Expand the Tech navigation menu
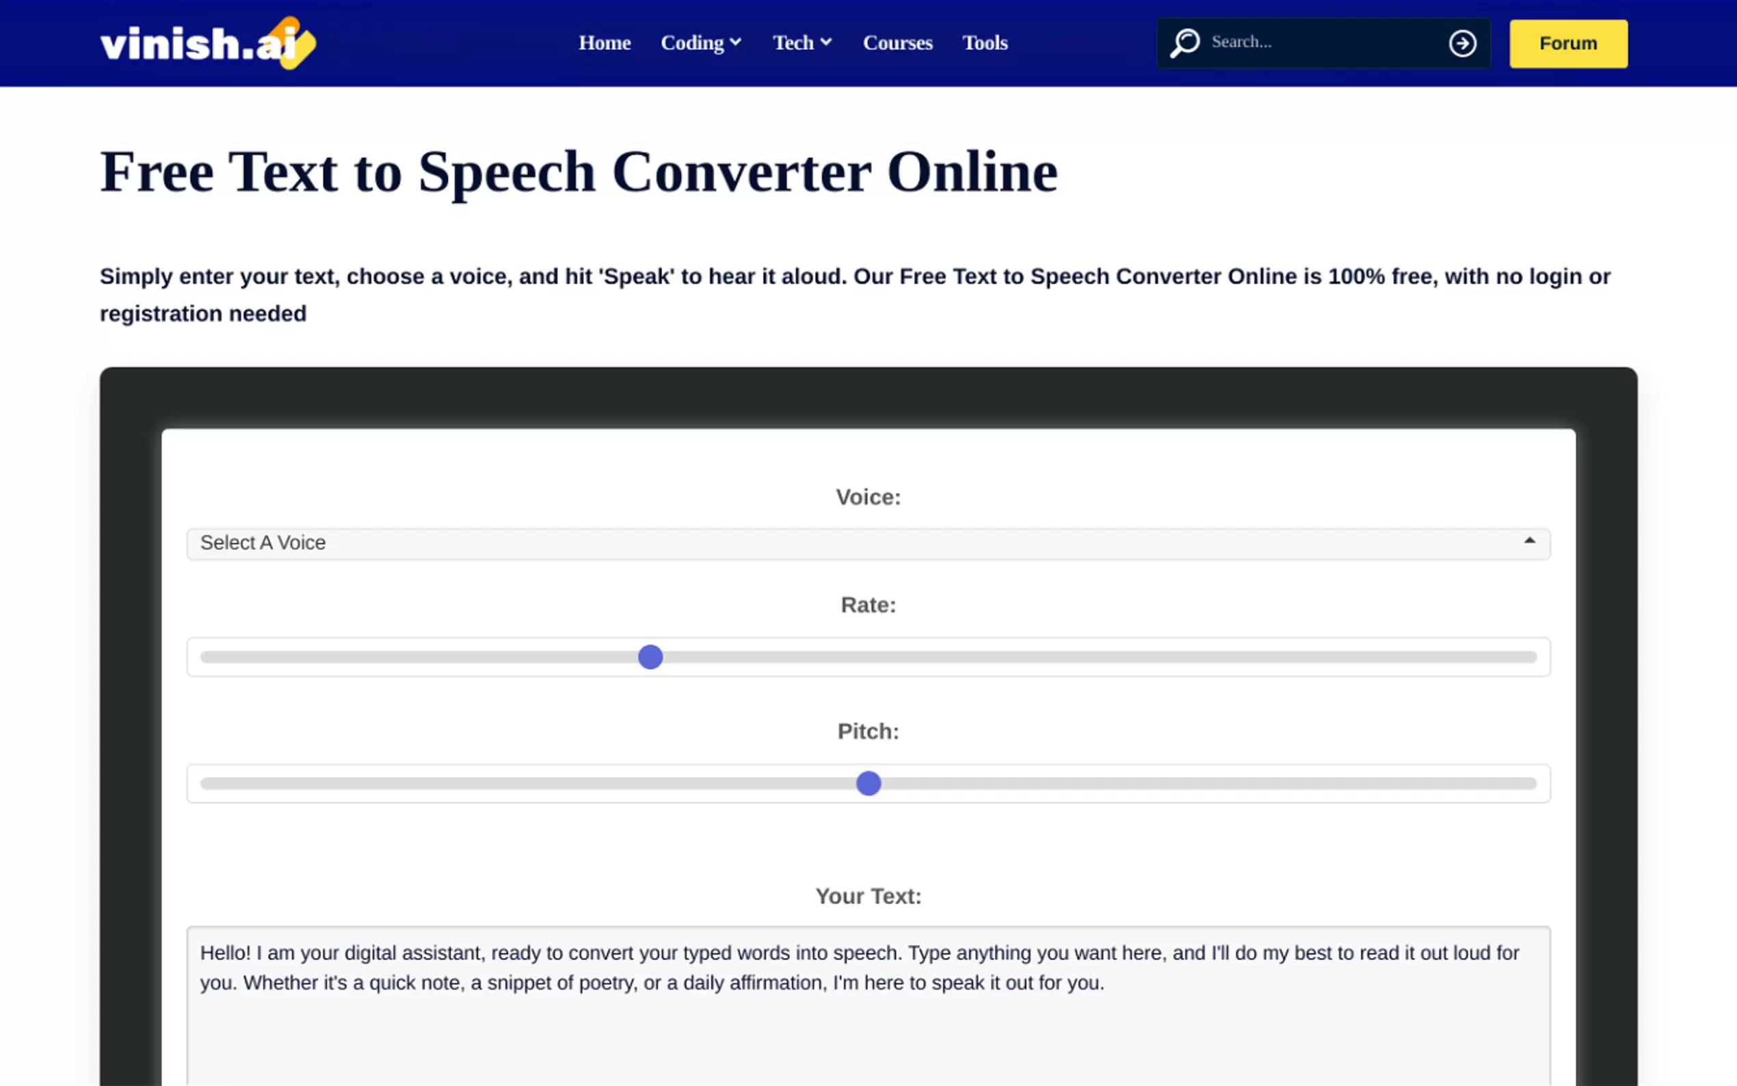 pos(793,43)
